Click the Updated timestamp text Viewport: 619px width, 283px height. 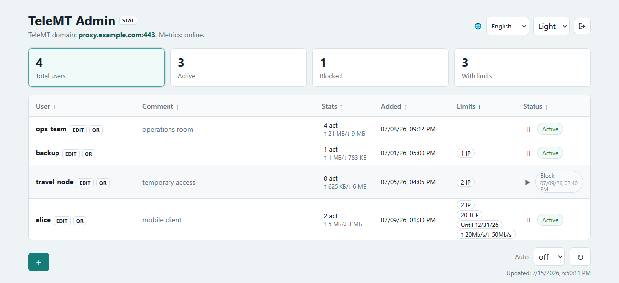pyautogui.click(x=549, y=273)
